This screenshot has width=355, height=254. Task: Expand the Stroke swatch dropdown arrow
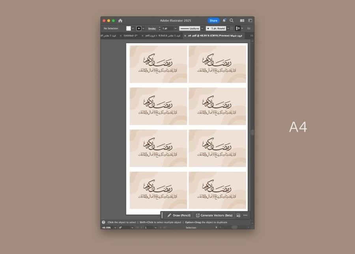[143, 28]
